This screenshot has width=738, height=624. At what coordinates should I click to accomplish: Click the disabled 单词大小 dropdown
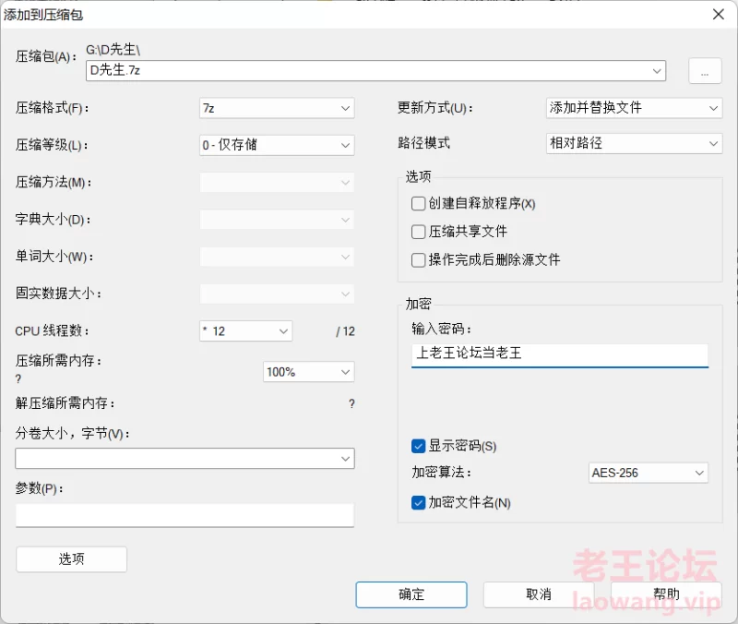pyautogui.click(x=277, y=258)
